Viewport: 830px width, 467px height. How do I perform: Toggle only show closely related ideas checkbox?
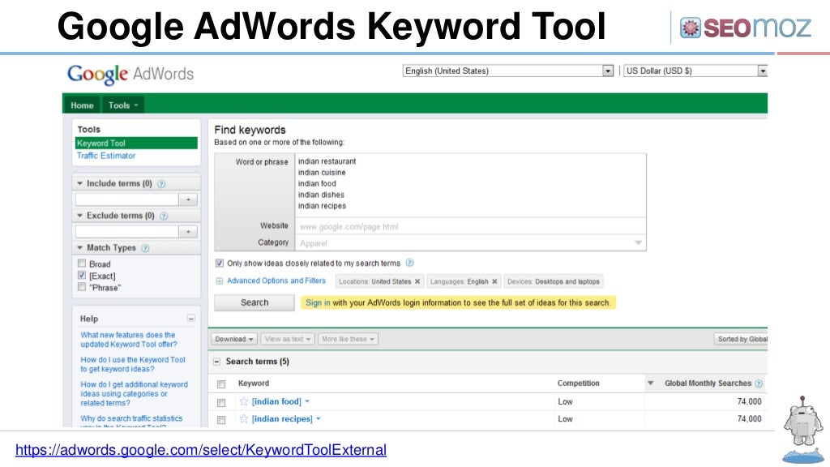pyautogui.click(x=219, y=263)
